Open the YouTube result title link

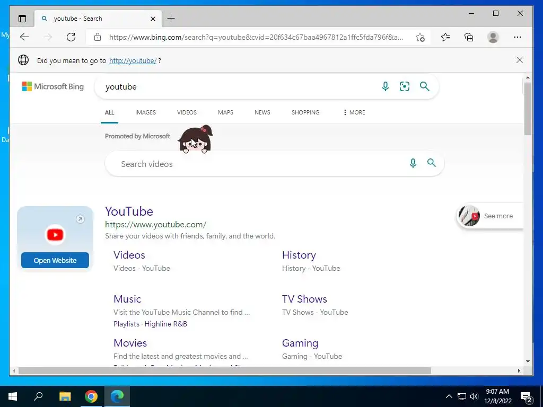pos(129,211)
